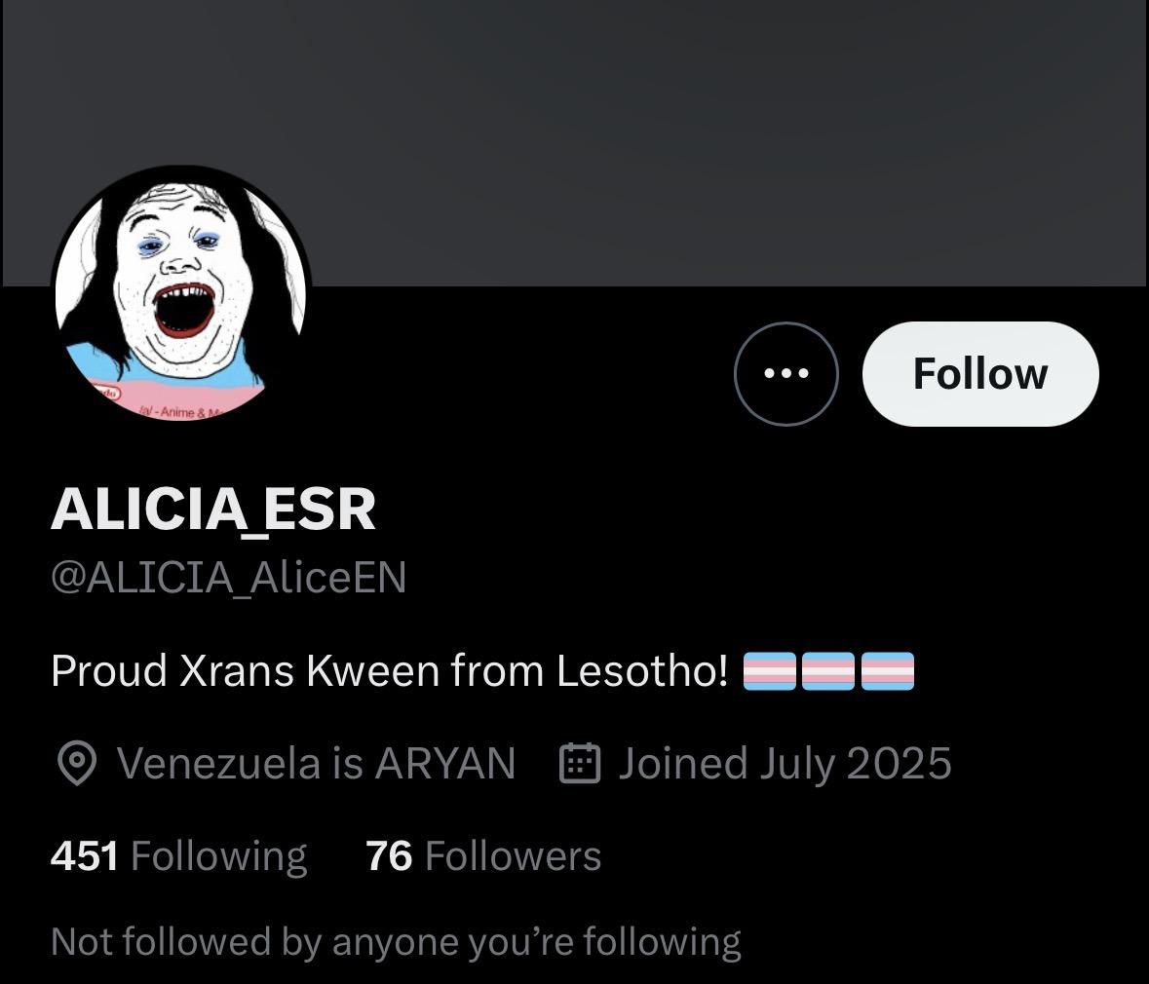This screenshot has height=984, width=1149.
Task: Click the 76 followers count number
Action: pyautogui.click(x=389, y=855)
